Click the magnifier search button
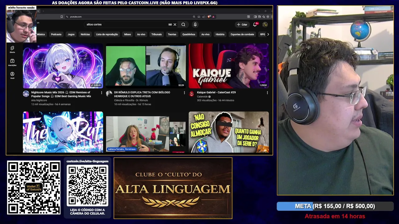 [183, 25]
